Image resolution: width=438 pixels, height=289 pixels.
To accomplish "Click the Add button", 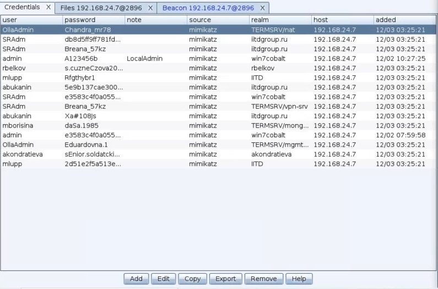I will pos(136,279).
